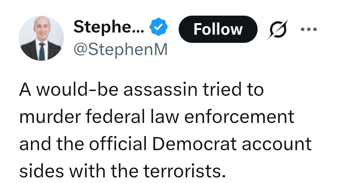Click the tweet line starting "A would-be assassin"
The image size is (338, 183).
coord(141,90)
